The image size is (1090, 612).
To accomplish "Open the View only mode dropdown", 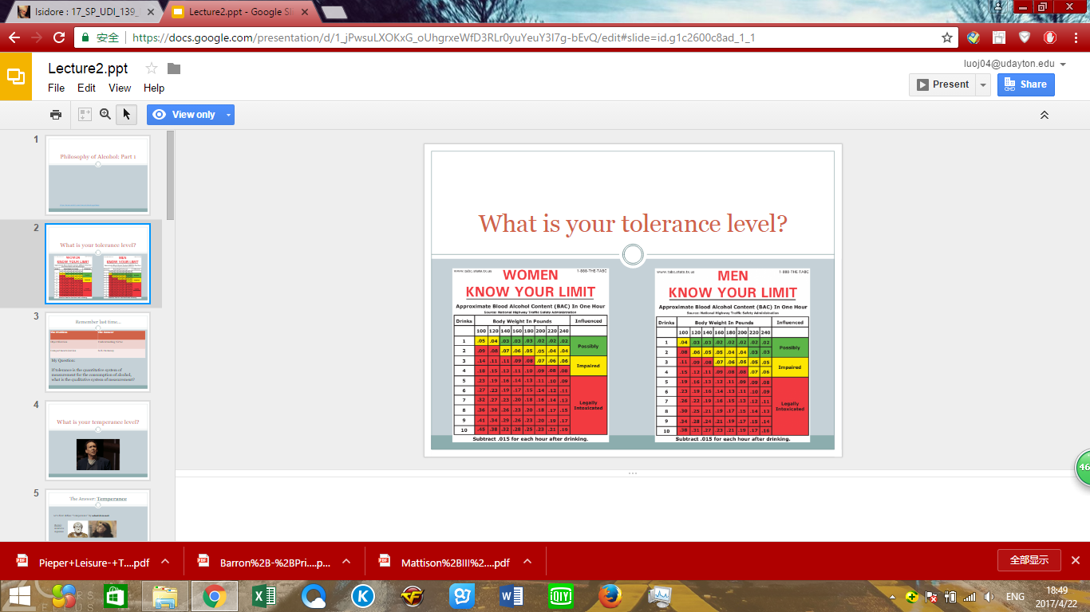I will coord(229,115).
